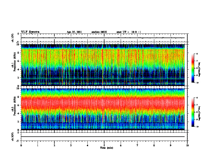Viewport: 211px width, 163px height.
Task: Click time axis tick label '9'
Action: click(x=171, y=145)
